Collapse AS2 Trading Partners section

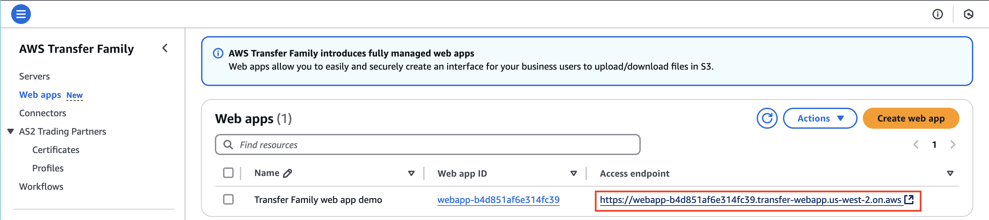[x=11, y=132]
